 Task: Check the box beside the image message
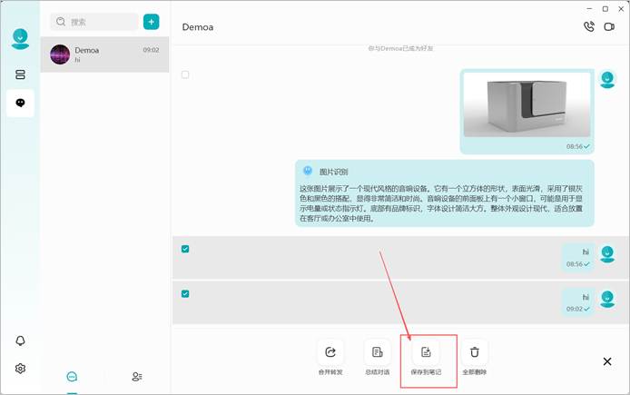(x=185, y=74)
